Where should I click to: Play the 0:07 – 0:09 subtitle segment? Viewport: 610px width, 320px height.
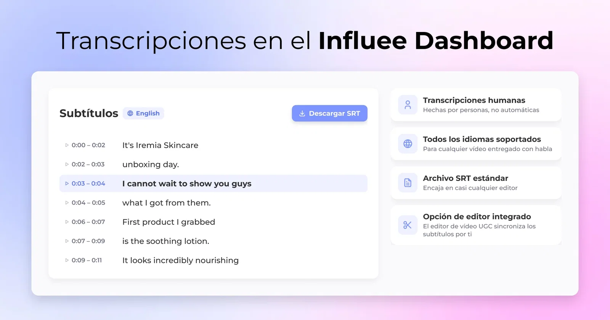(x=67, y=241)
